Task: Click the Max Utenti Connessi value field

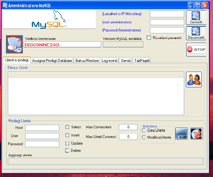Action: pos(128,137)
